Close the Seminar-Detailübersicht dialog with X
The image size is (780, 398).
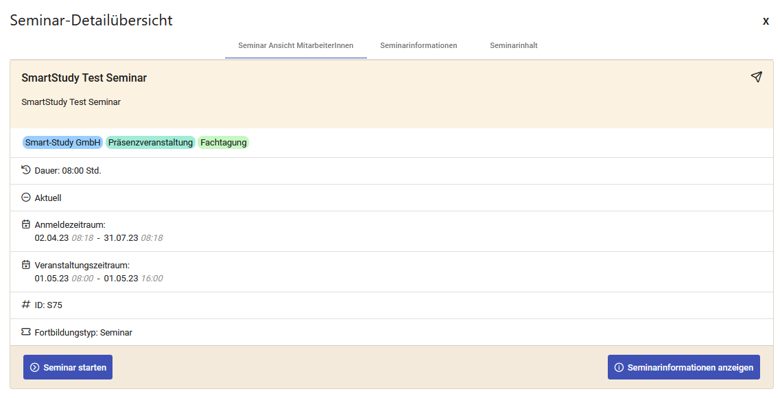(766, 21)
